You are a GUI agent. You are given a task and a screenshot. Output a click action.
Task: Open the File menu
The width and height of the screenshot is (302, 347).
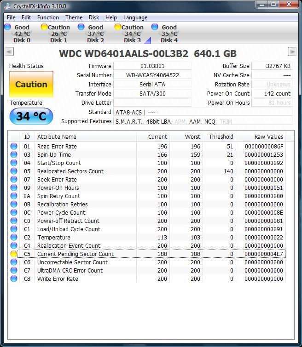pos(11,17)
